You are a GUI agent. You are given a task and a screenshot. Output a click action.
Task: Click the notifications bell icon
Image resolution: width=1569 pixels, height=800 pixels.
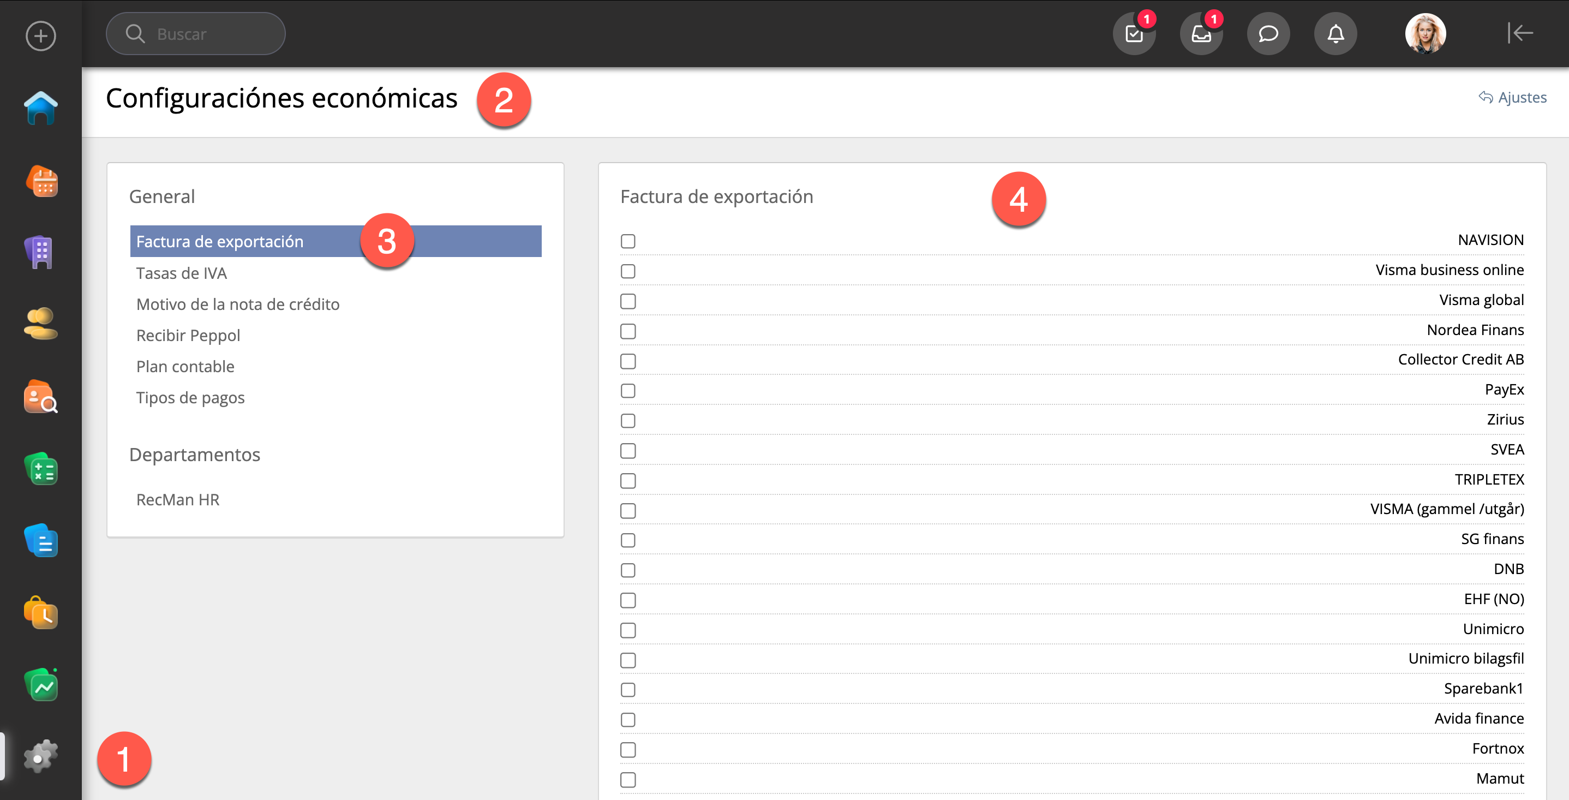tap(1335, 33)
